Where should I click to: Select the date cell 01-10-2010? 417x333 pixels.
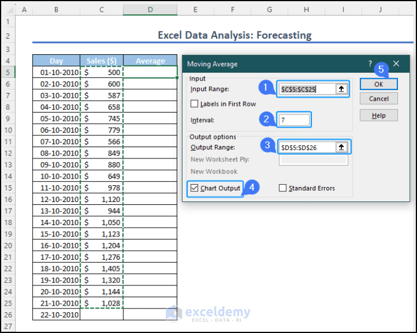pyautogui.click(x=56, y=72)
